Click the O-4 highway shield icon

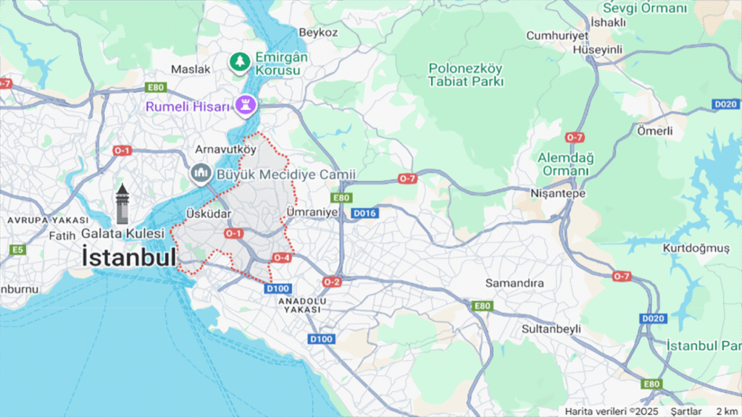pyautogui.click(x=282, y=258)
